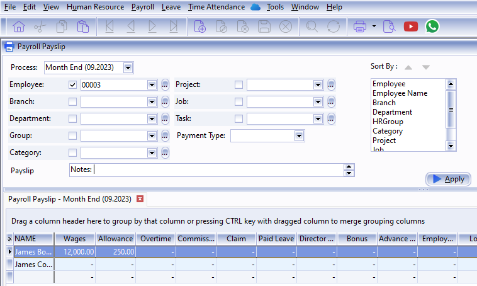Expand the Process Month End dropdown
The image size is (477, 286).
(128, 67)
